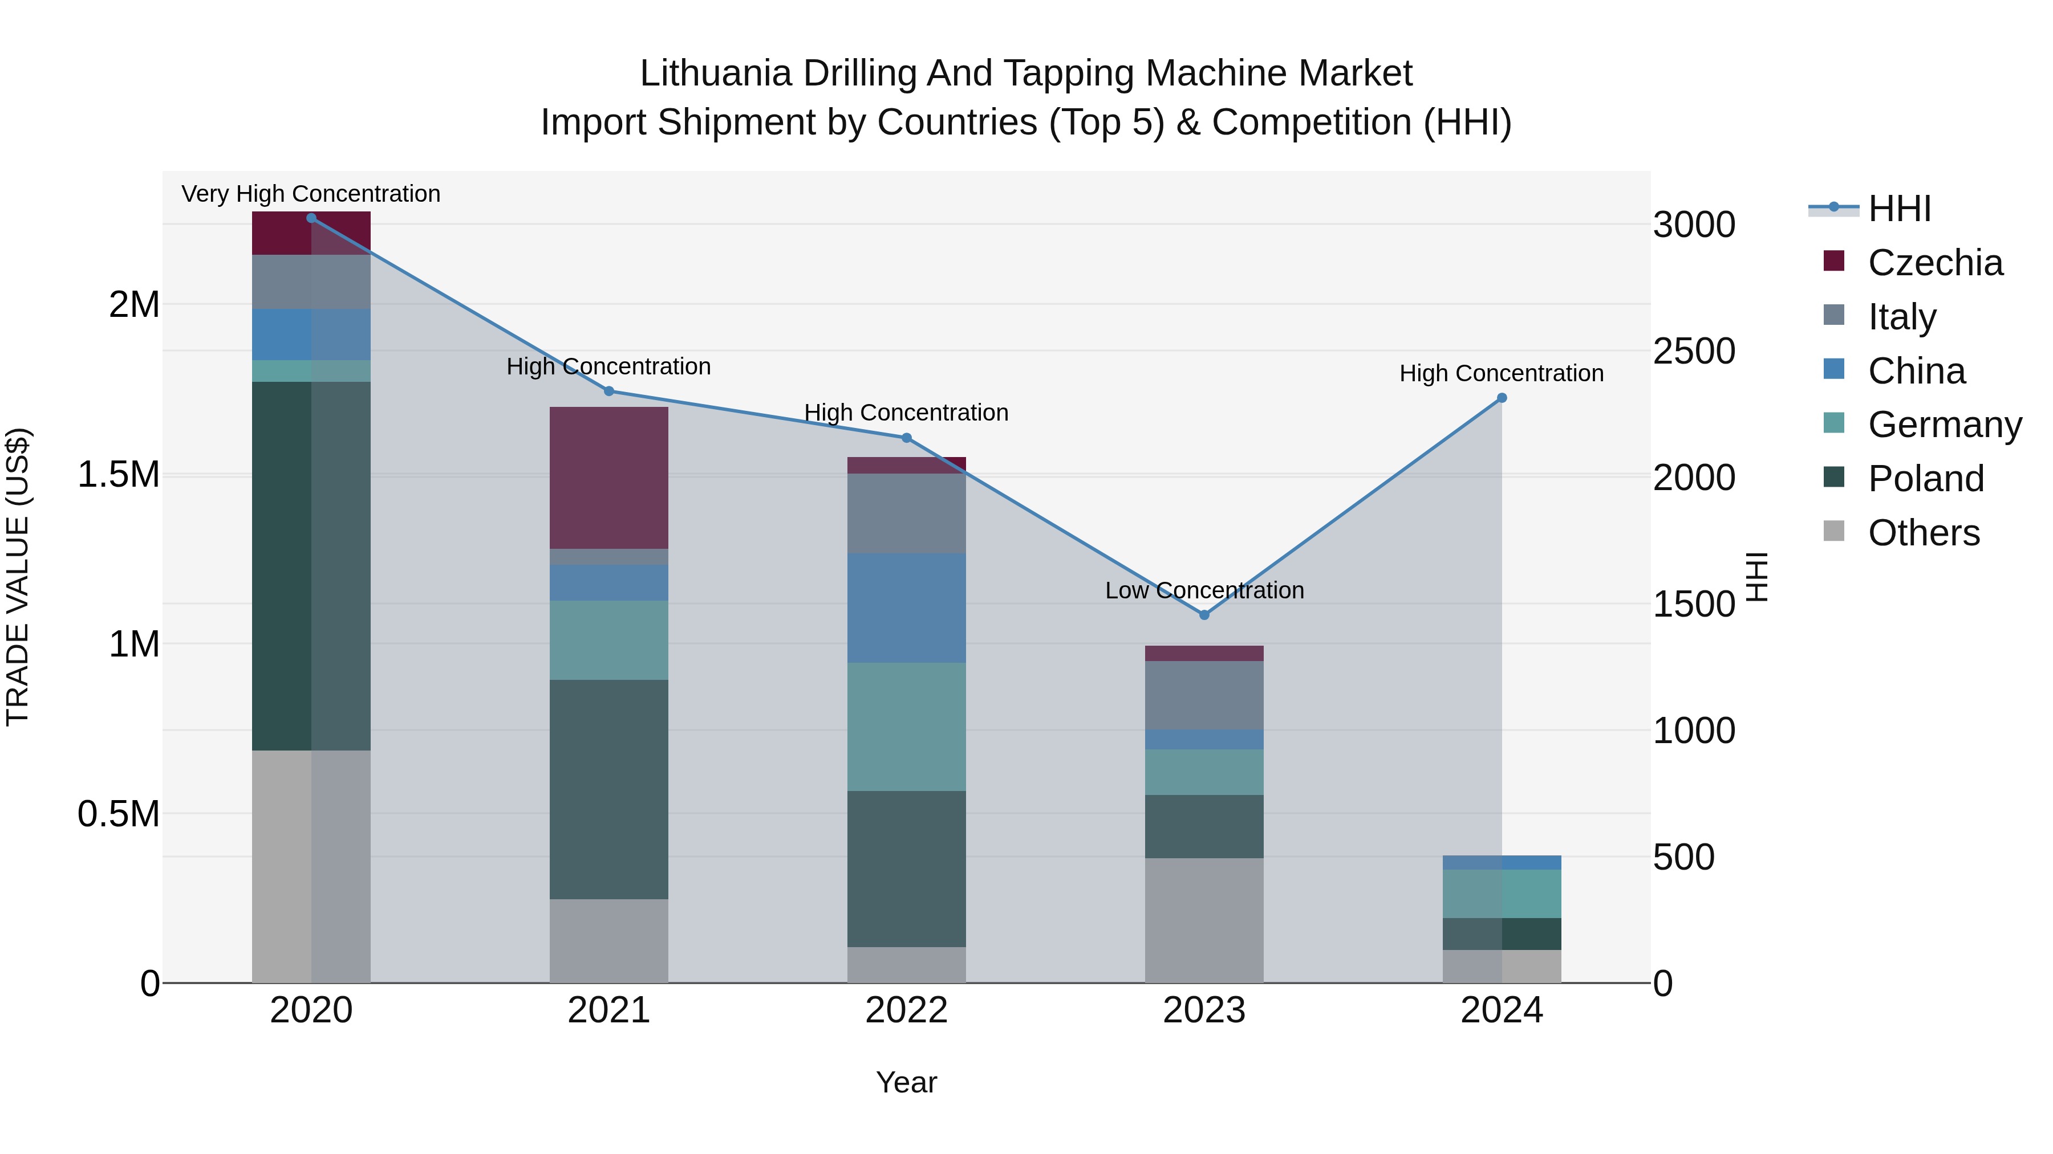2053x1154 pixels.
Task: Toggle the Italy legend label
Action: click(x=1902, y=317)
